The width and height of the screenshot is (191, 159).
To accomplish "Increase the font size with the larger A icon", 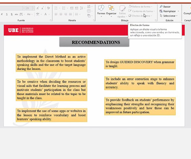I will (x=38, y=8).
